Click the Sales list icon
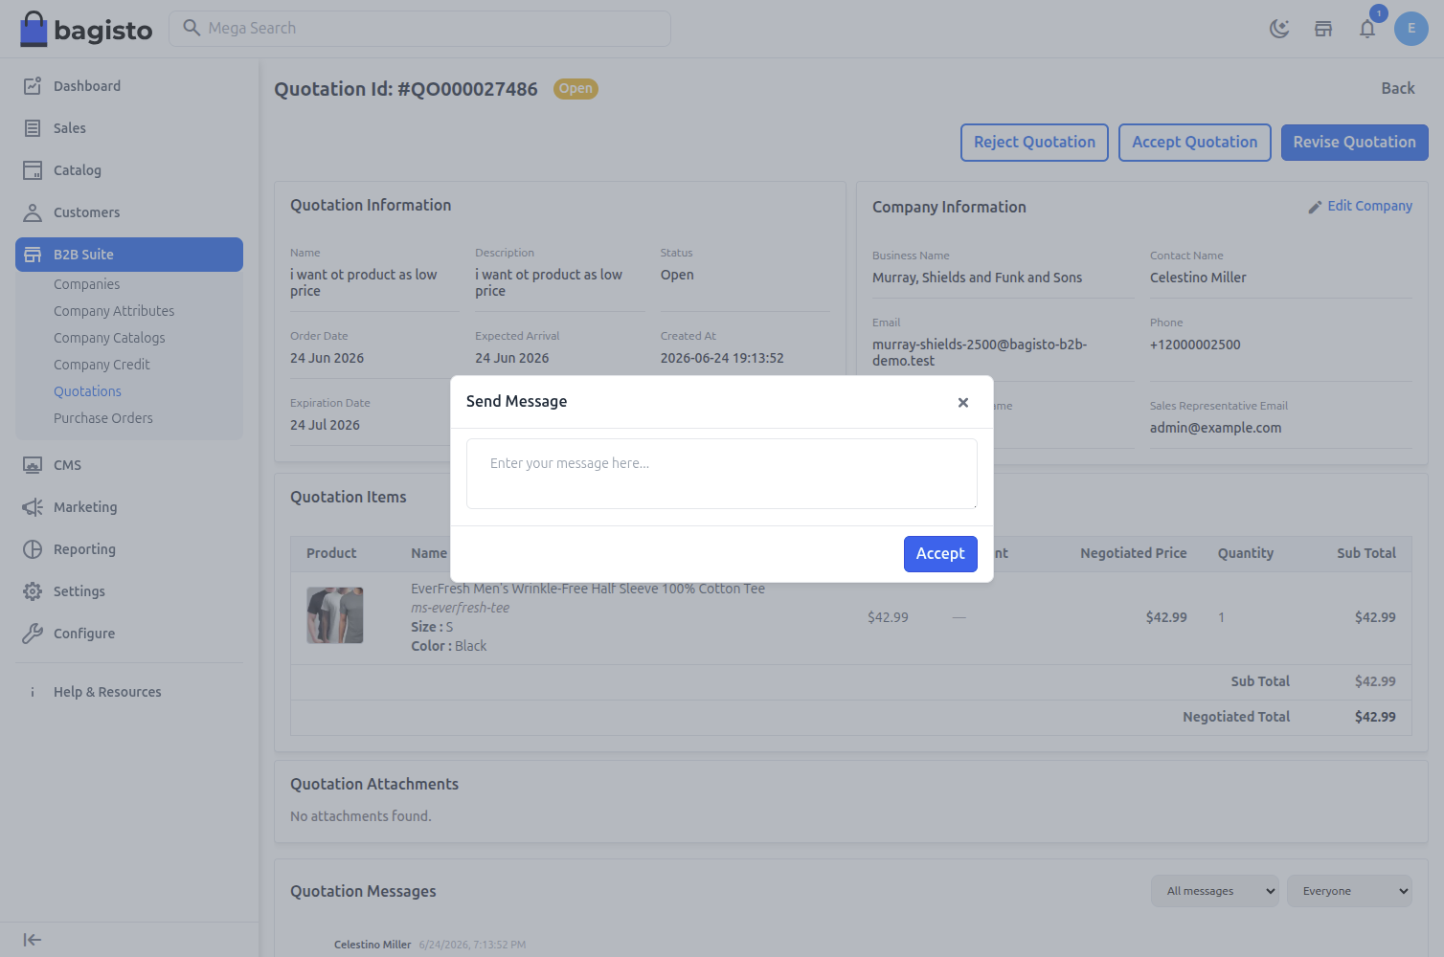The image size is (1444, 957). tap(33, 128)
